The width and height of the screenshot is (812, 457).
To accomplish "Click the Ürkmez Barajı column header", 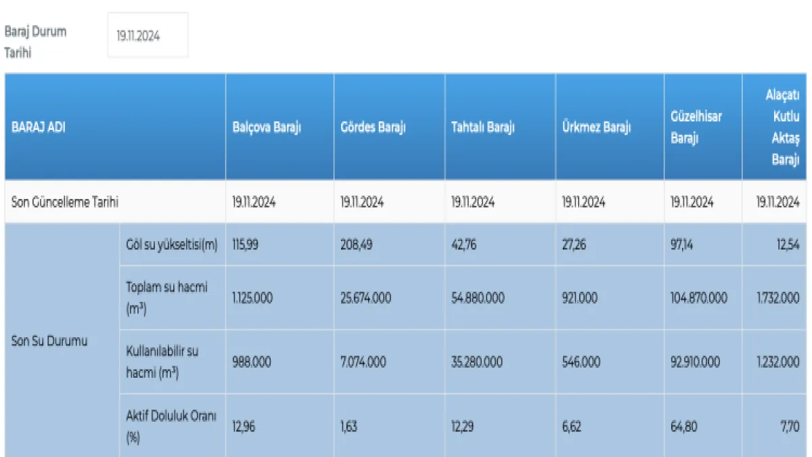I will click(x=595, y=128).
